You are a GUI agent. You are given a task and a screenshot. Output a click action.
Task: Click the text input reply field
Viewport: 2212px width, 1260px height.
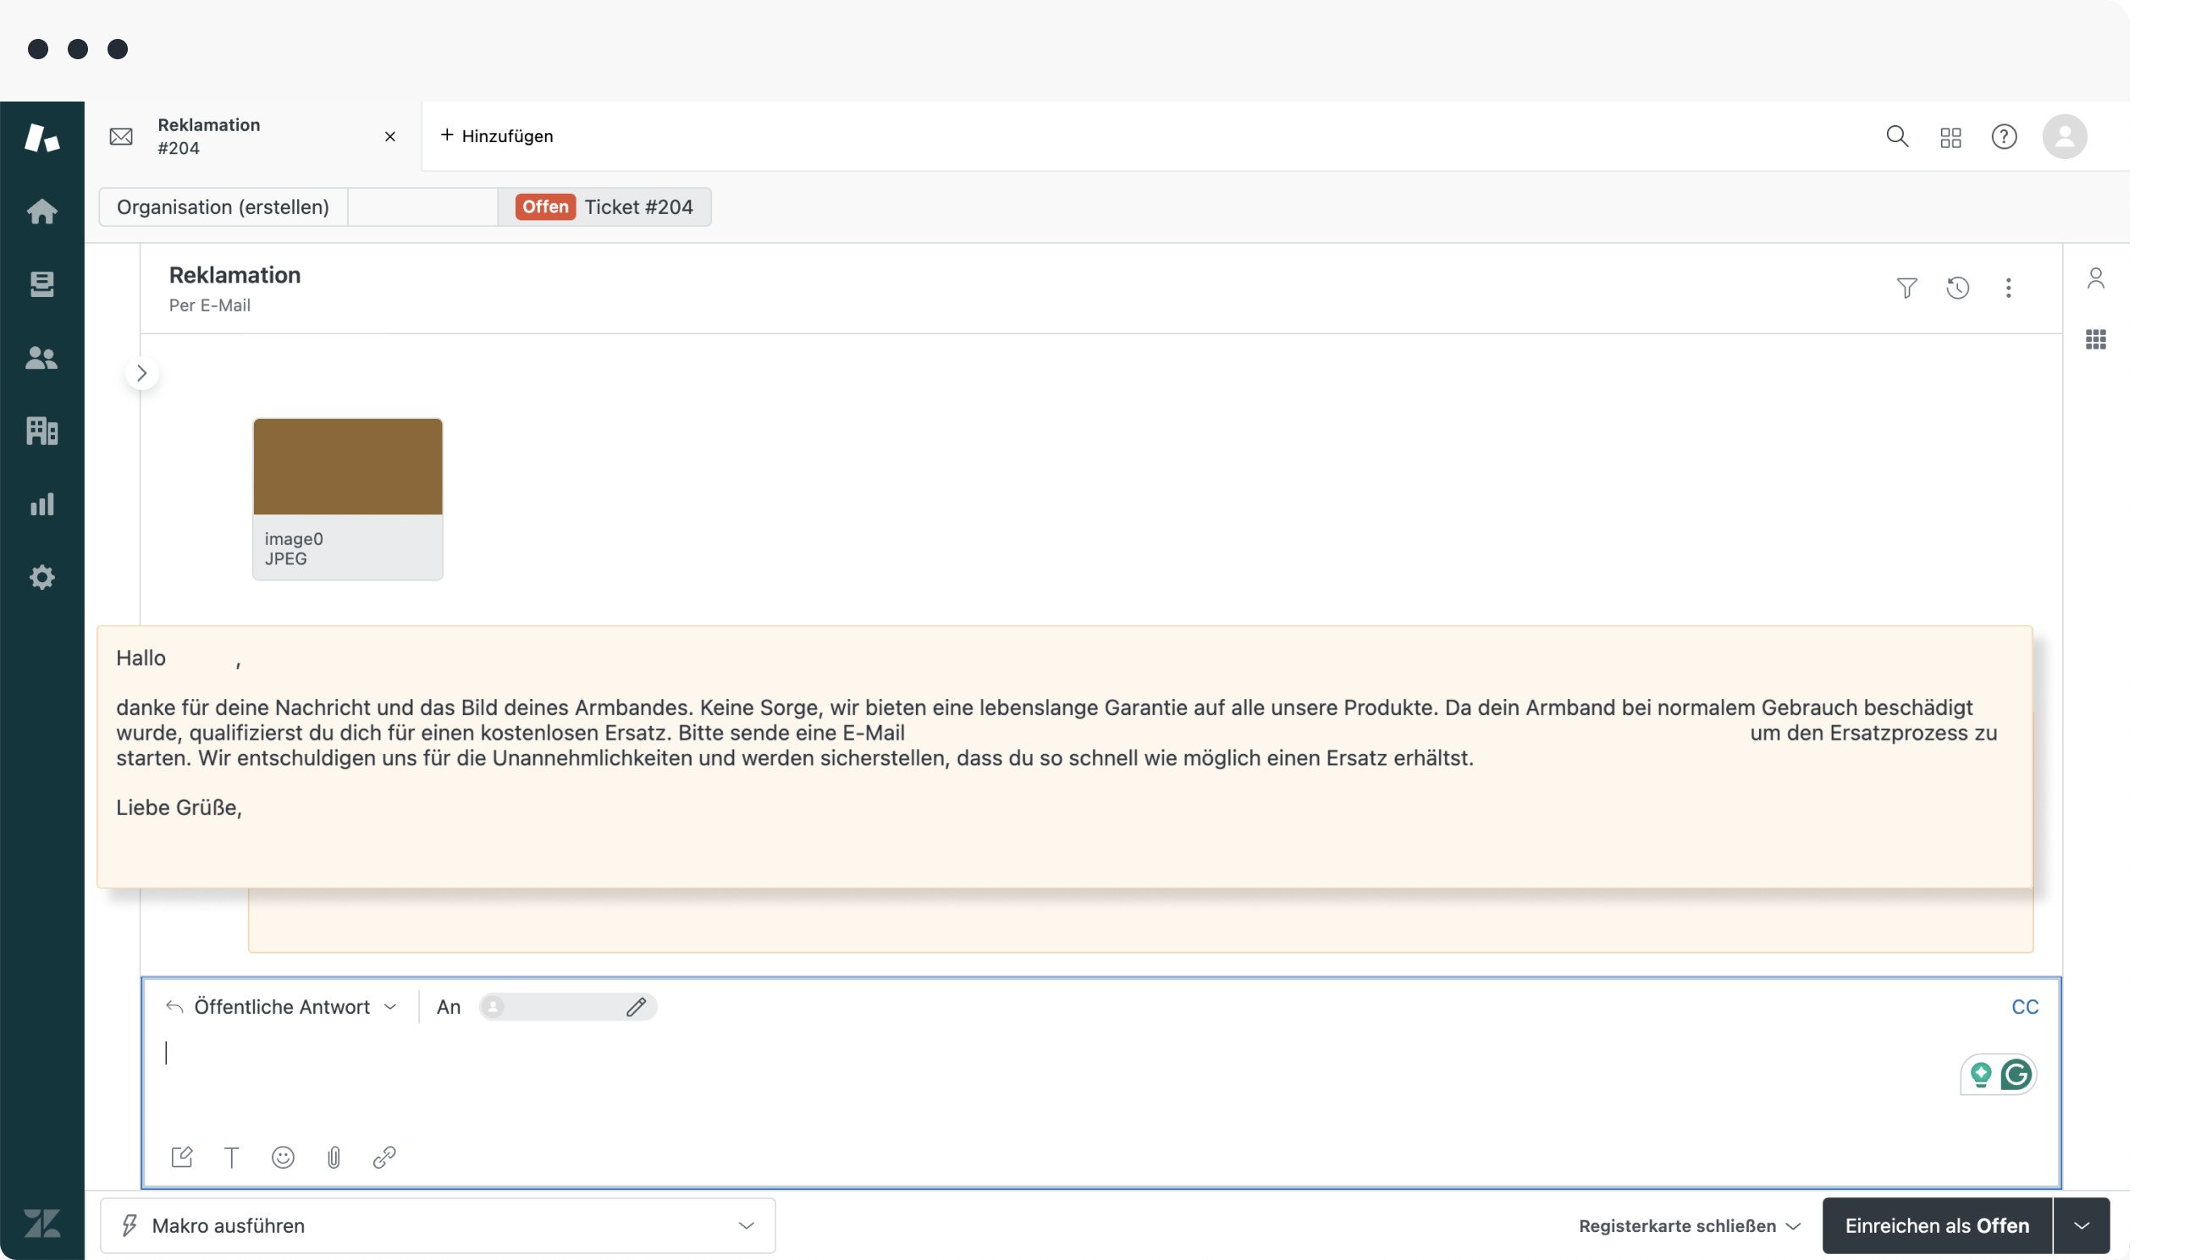click(x=1100, y=1052)
